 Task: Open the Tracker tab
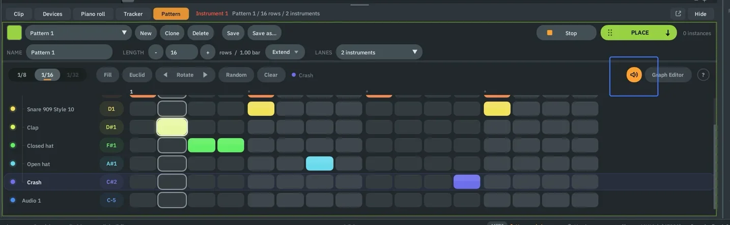[133, 14]
